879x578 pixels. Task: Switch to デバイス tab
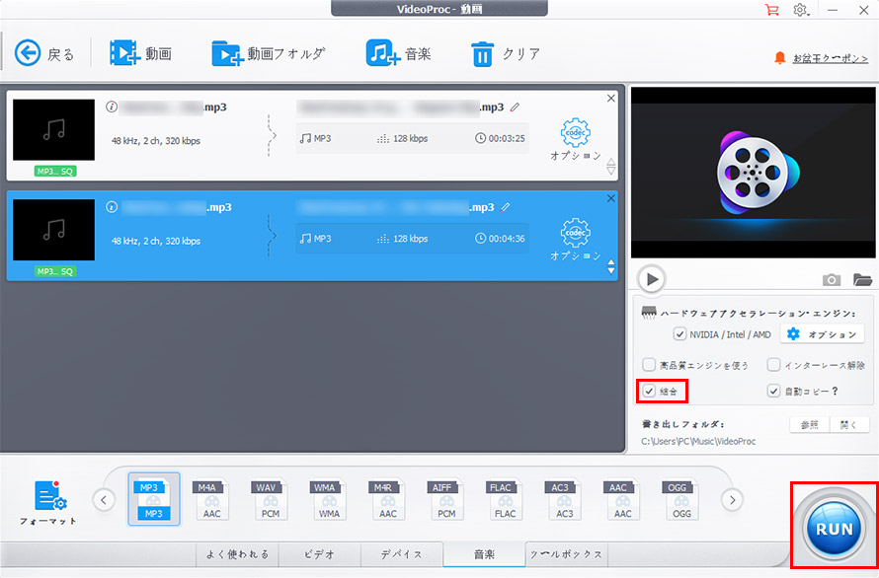pos(401,554)
